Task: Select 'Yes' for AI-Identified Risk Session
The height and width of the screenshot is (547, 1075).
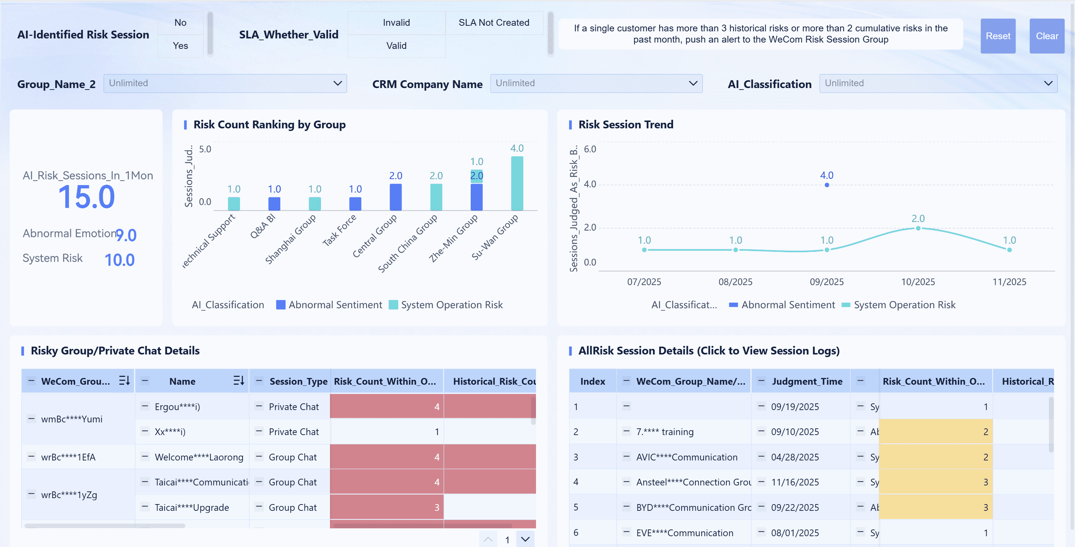Action: pos(180,46)
